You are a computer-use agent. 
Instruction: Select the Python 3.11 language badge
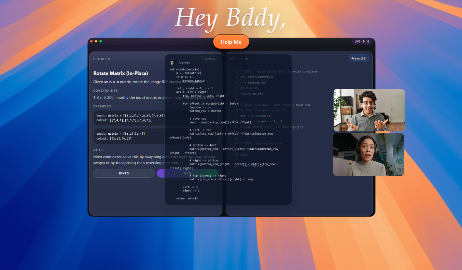pos(359,58)
